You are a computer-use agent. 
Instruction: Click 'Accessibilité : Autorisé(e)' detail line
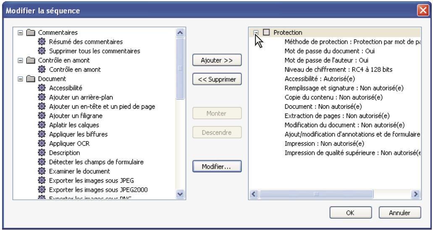click(x=320, y=78)
